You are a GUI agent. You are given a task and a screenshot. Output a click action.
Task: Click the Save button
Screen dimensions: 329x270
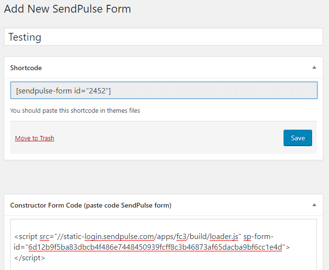(298, 138)
